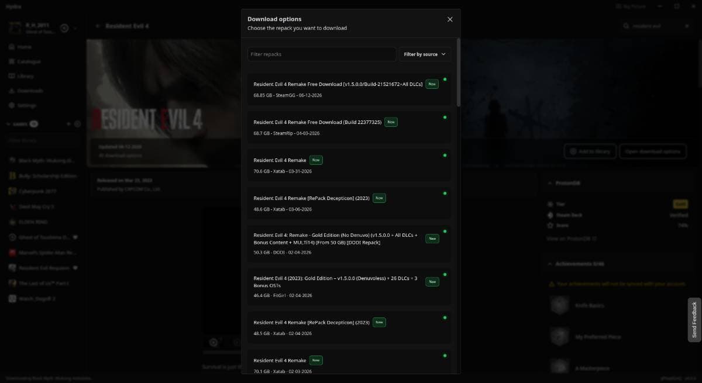Select the 68.7 GB SteamRip repack
Viewport: 702px width, 383px height.
click(x=349, y=127)
